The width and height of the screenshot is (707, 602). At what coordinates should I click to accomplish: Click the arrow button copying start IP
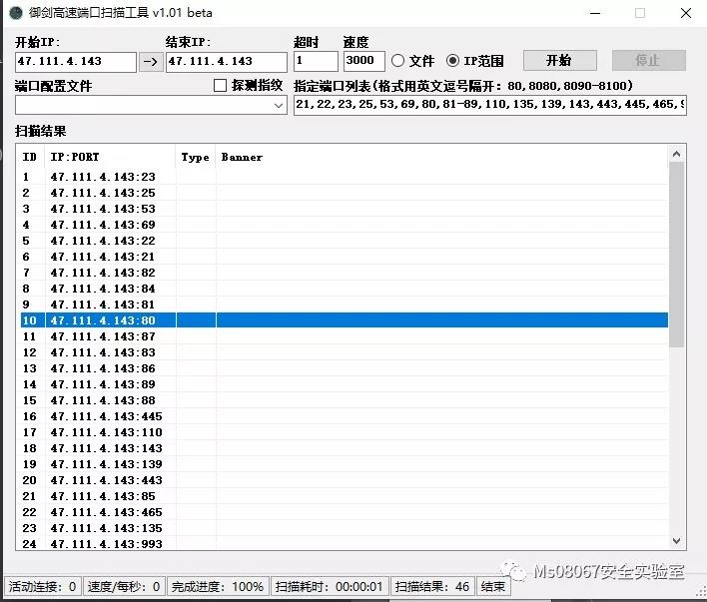point(150,61)
